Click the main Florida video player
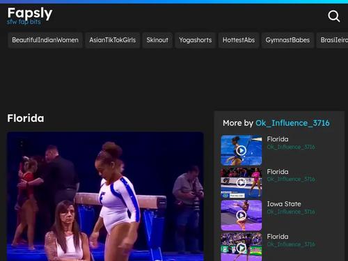Image resolution: width=348 pixels, height=261 pixels. click(x=105, y=196)
